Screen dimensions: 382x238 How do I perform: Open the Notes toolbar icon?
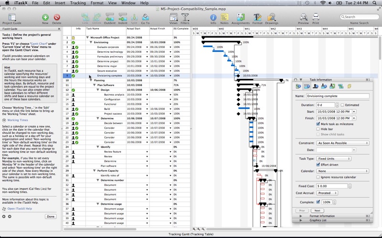pos(224,17)
